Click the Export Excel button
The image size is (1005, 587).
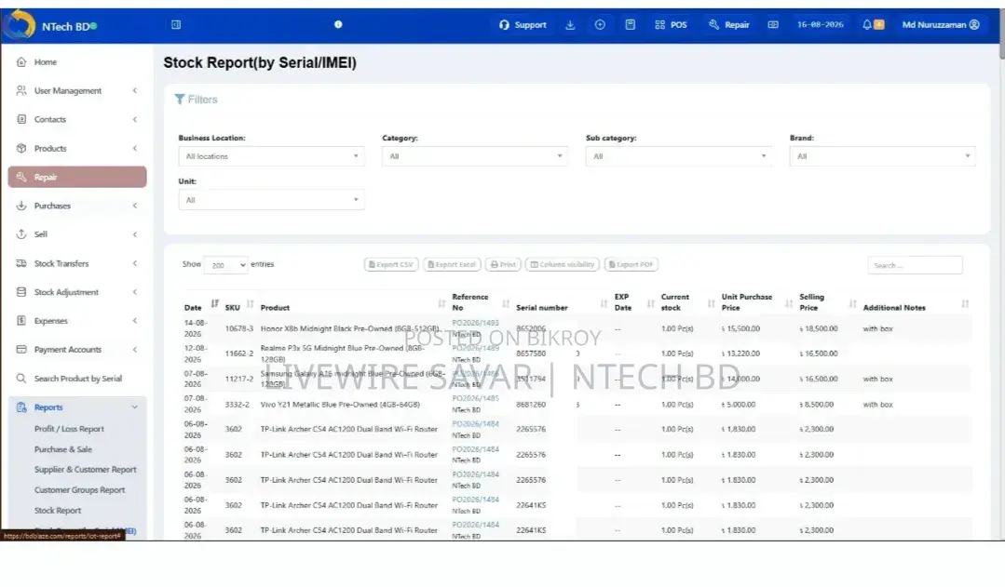[452, 264]
